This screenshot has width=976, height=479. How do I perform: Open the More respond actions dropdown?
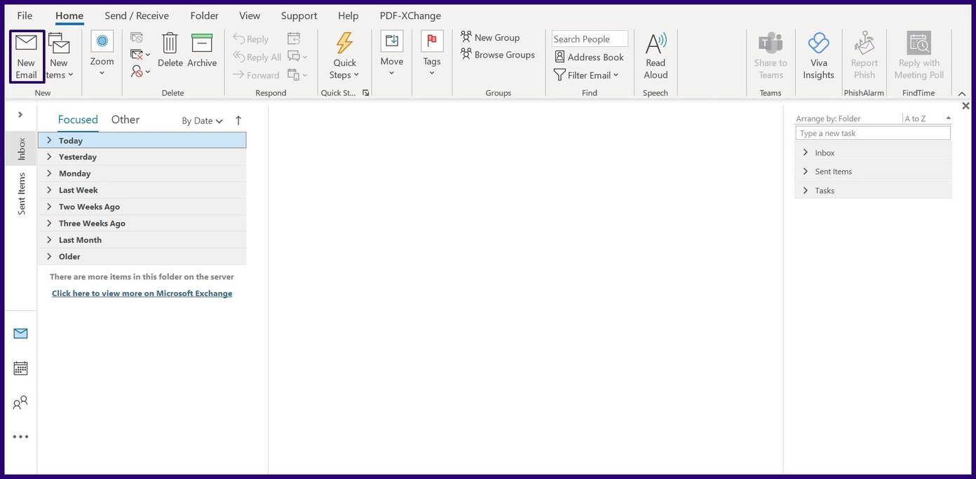click(297, 74)
